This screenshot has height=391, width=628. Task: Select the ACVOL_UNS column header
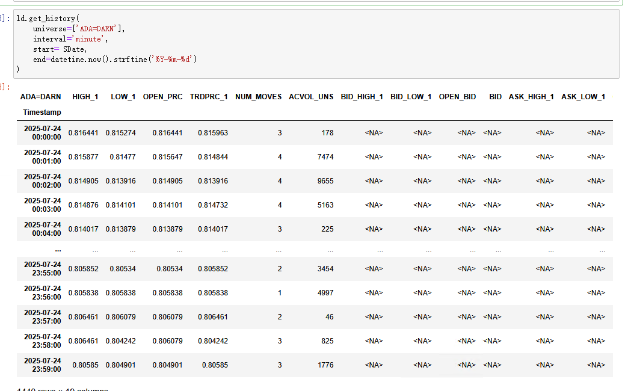(311, 97)
